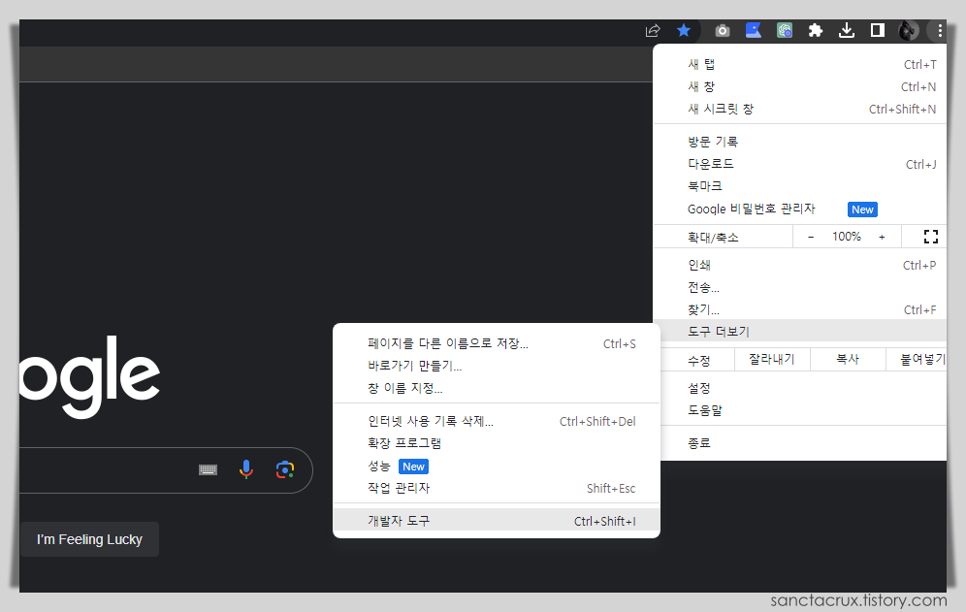The height and width of the screenshot is (612, 966).
Task: Open 새 시크릿 창 incognito window
Action: point(799,109)
